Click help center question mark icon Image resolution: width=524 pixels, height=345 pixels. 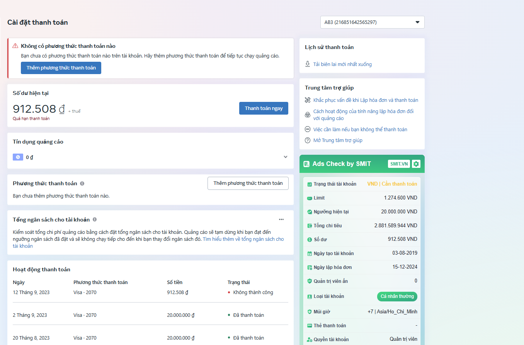[308, 140]
